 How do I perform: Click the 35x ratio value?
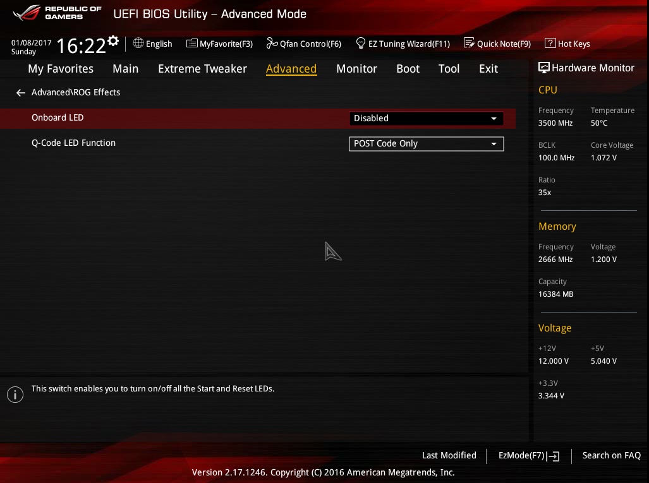point(545,193)
